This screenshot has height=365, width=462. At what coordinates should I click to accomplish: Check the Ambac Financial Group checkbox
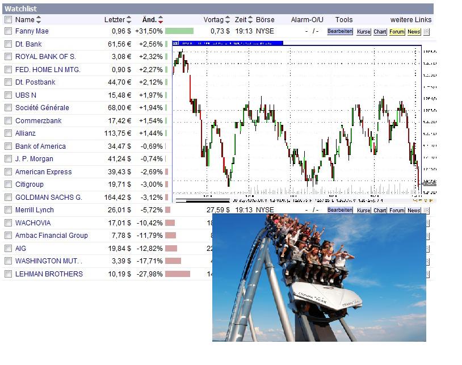click(x=9, y=236)
